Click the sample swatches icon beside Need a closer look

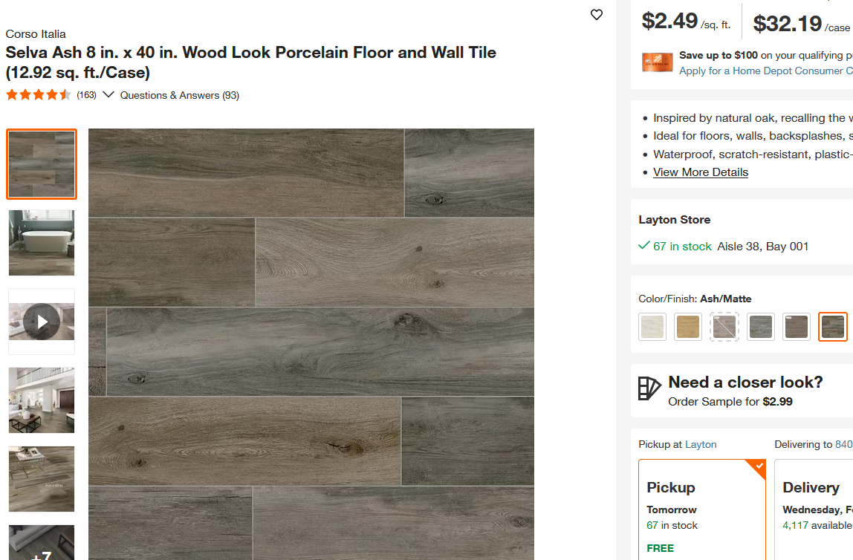tap(649, 388)
